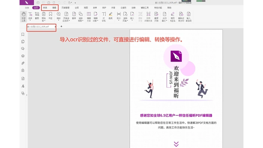Expand the 缩放 zoom dropdown
The width and height of the screenshot is (263, 148).
point(59,20)
